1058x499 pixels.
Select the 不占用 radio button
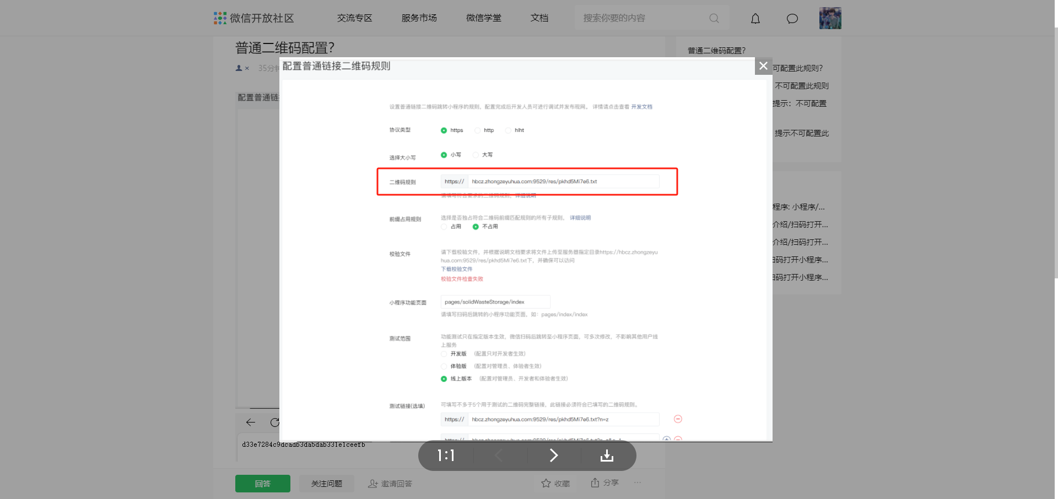click(476, 227)
